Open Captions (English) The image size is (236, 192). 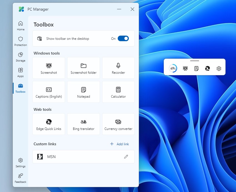49,92
